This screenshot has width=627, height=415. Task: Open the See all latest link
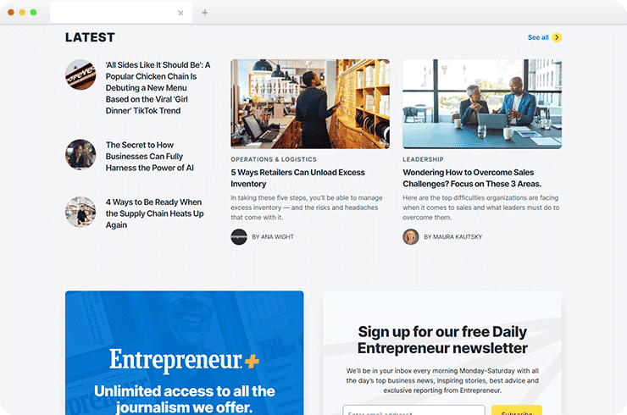click(x=538, y=37)
